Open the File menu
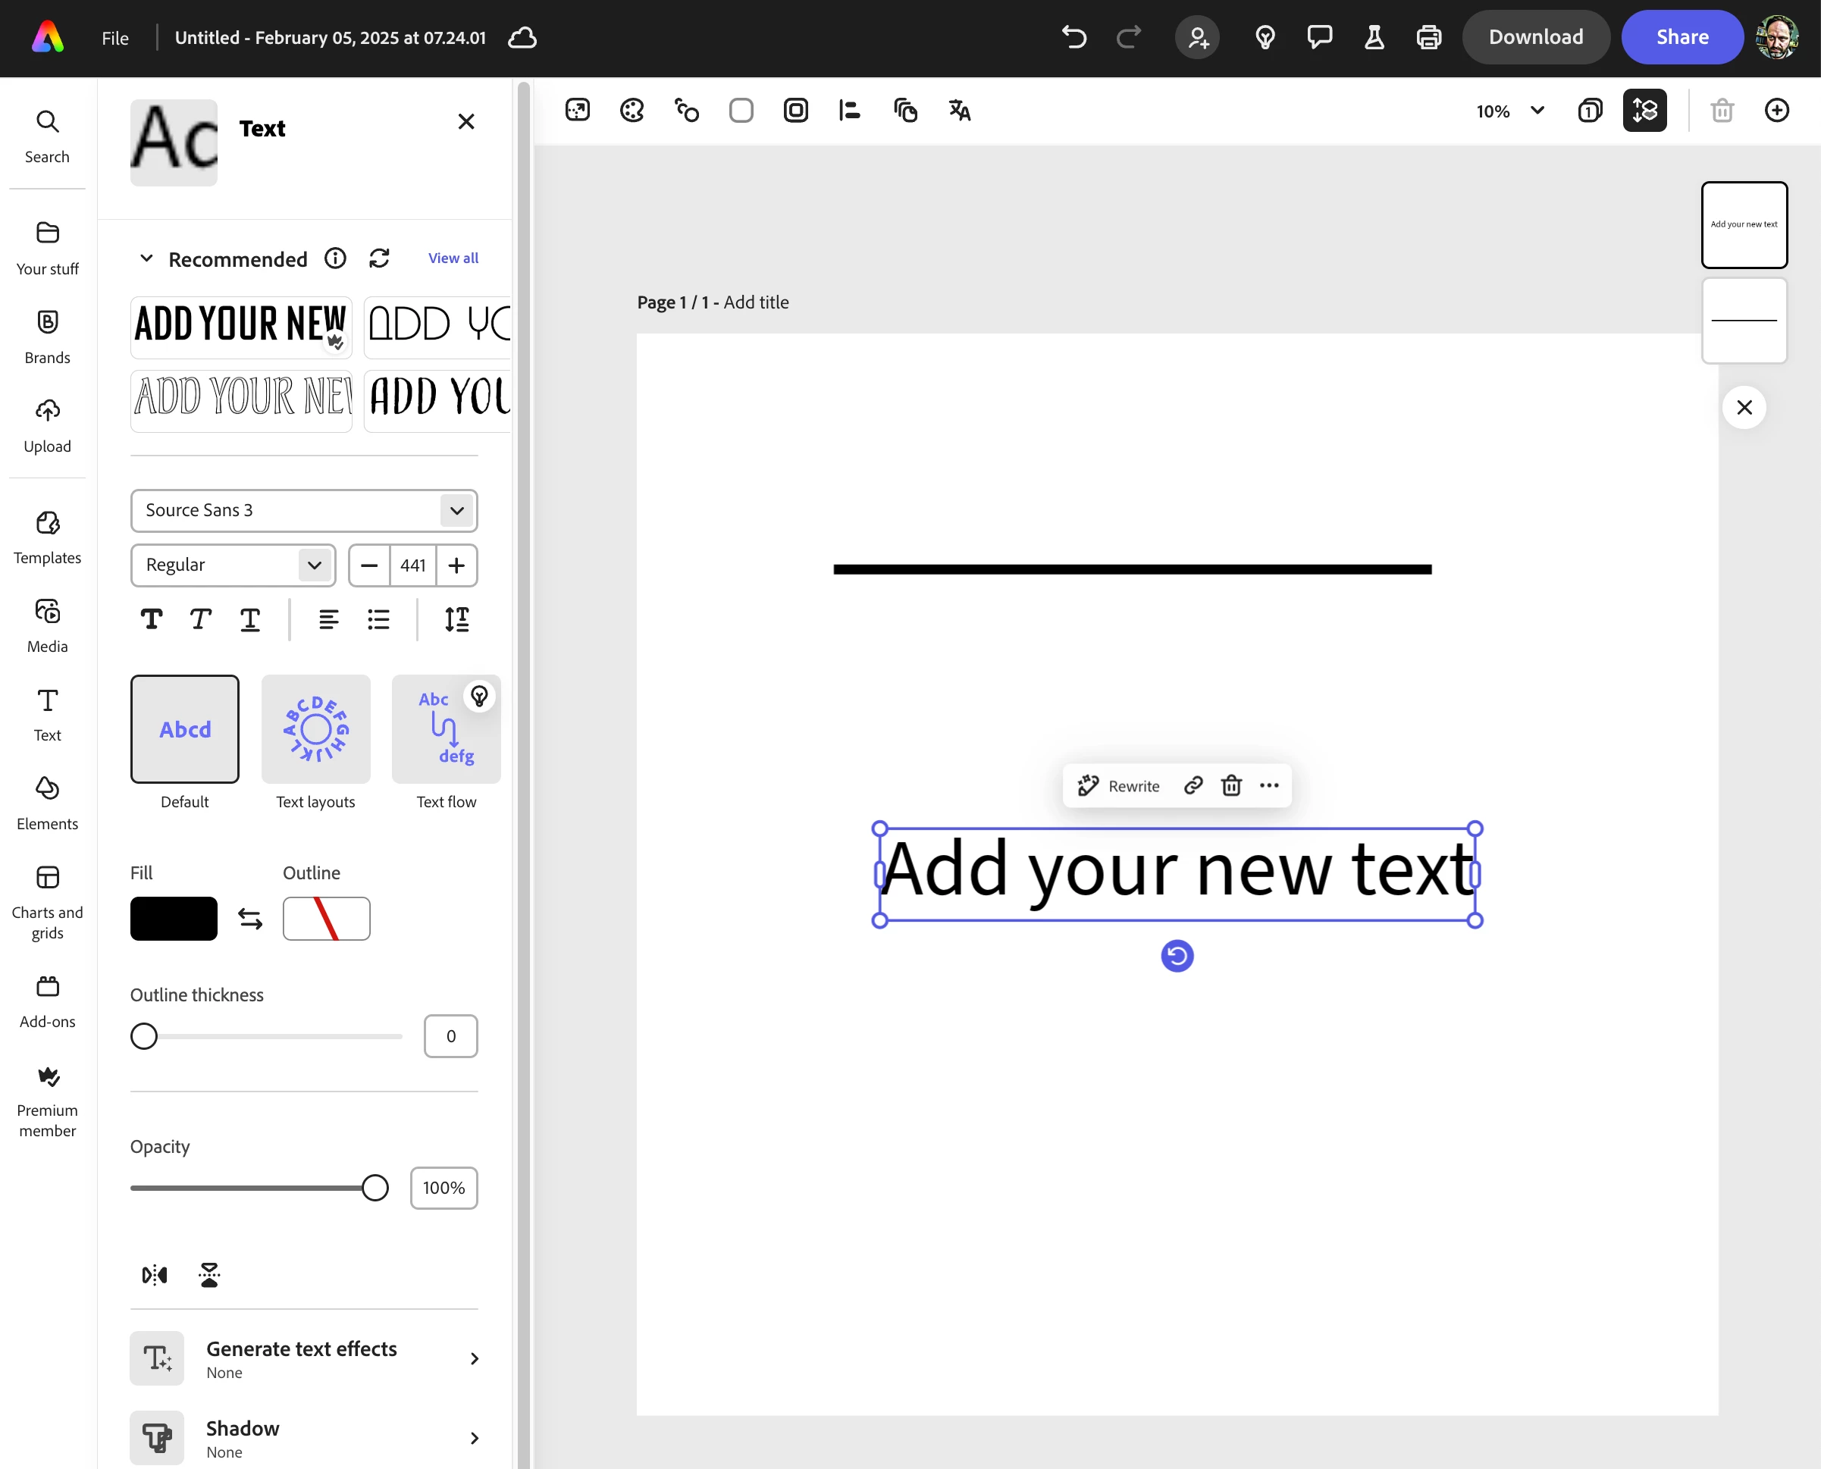The height and width of the screenshot is (1469, 1821). pyautogui.click(x=115, y=38)
